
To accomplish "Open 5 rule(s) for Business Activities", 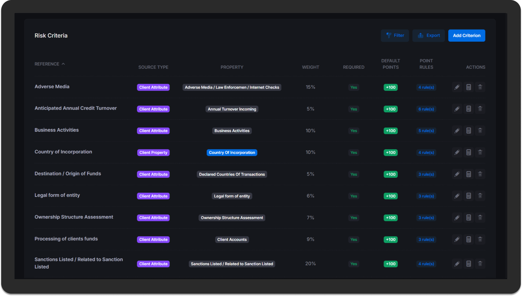I will 426,131.
